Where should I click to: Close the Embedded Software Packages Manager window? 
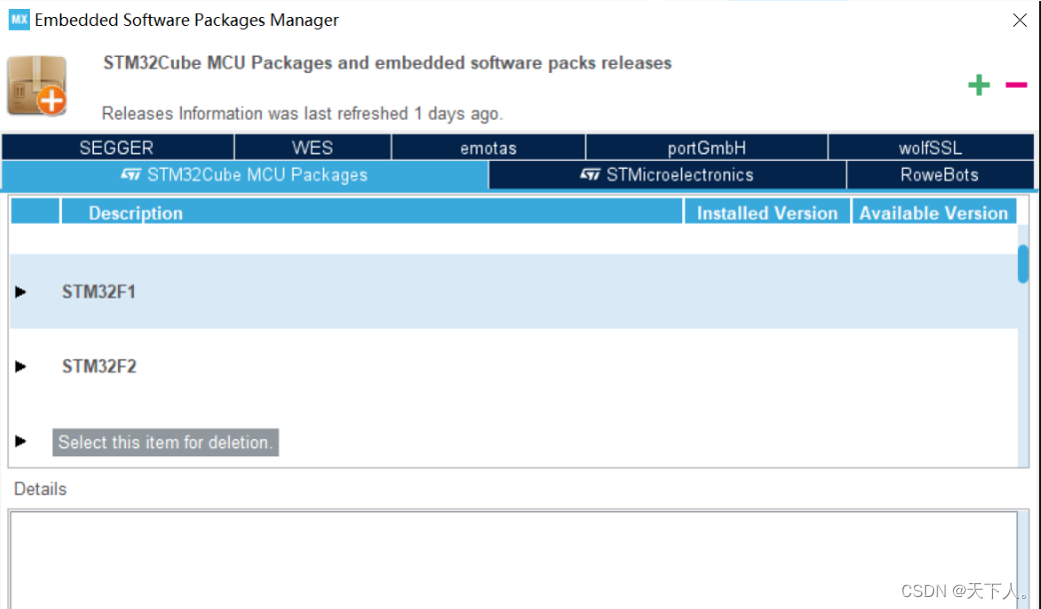click(x=1020, y=20)
